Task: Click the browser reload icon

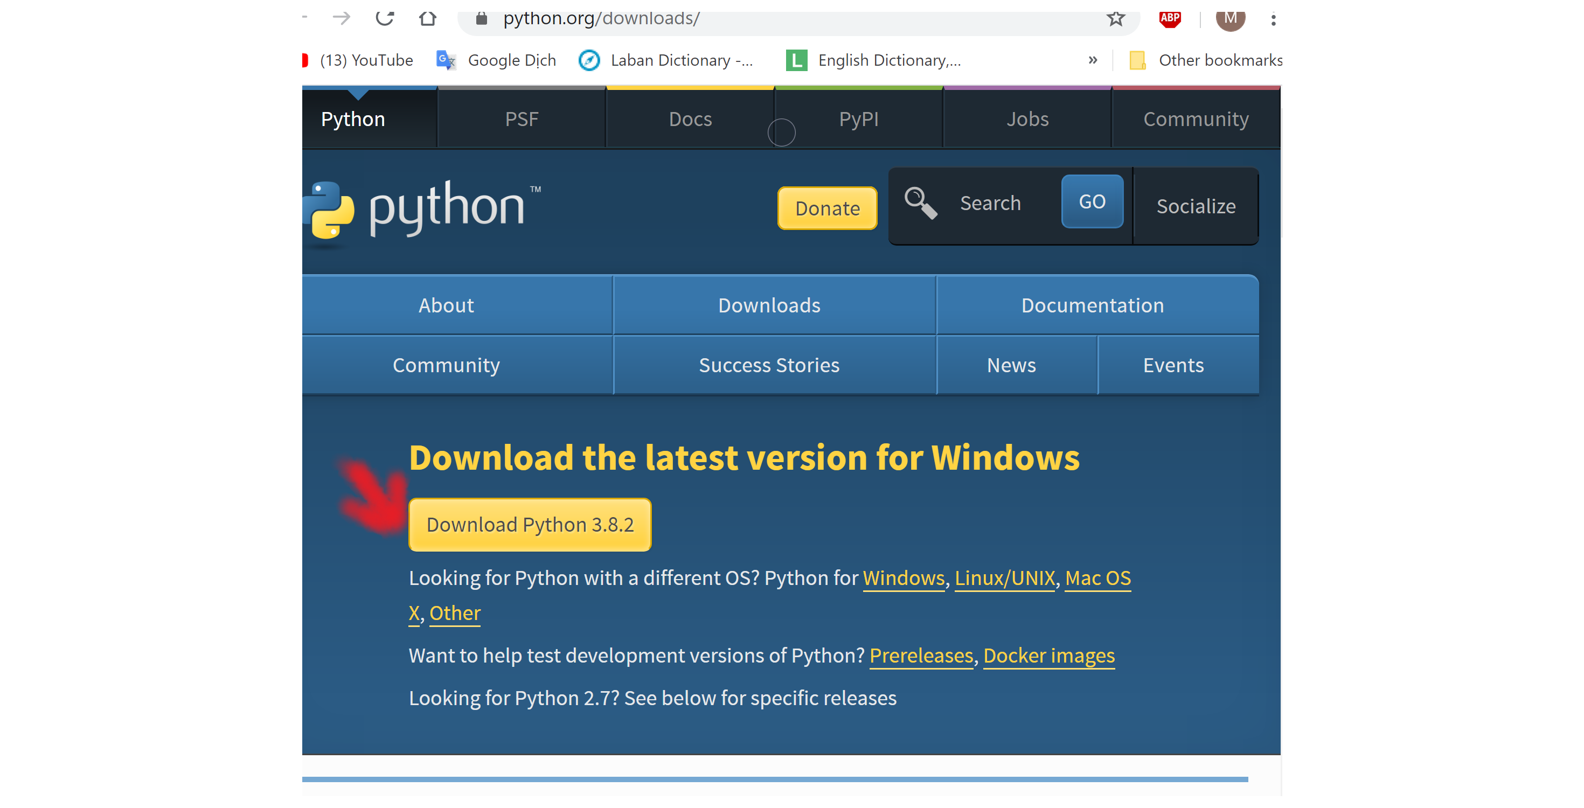Action: [385, 18]
